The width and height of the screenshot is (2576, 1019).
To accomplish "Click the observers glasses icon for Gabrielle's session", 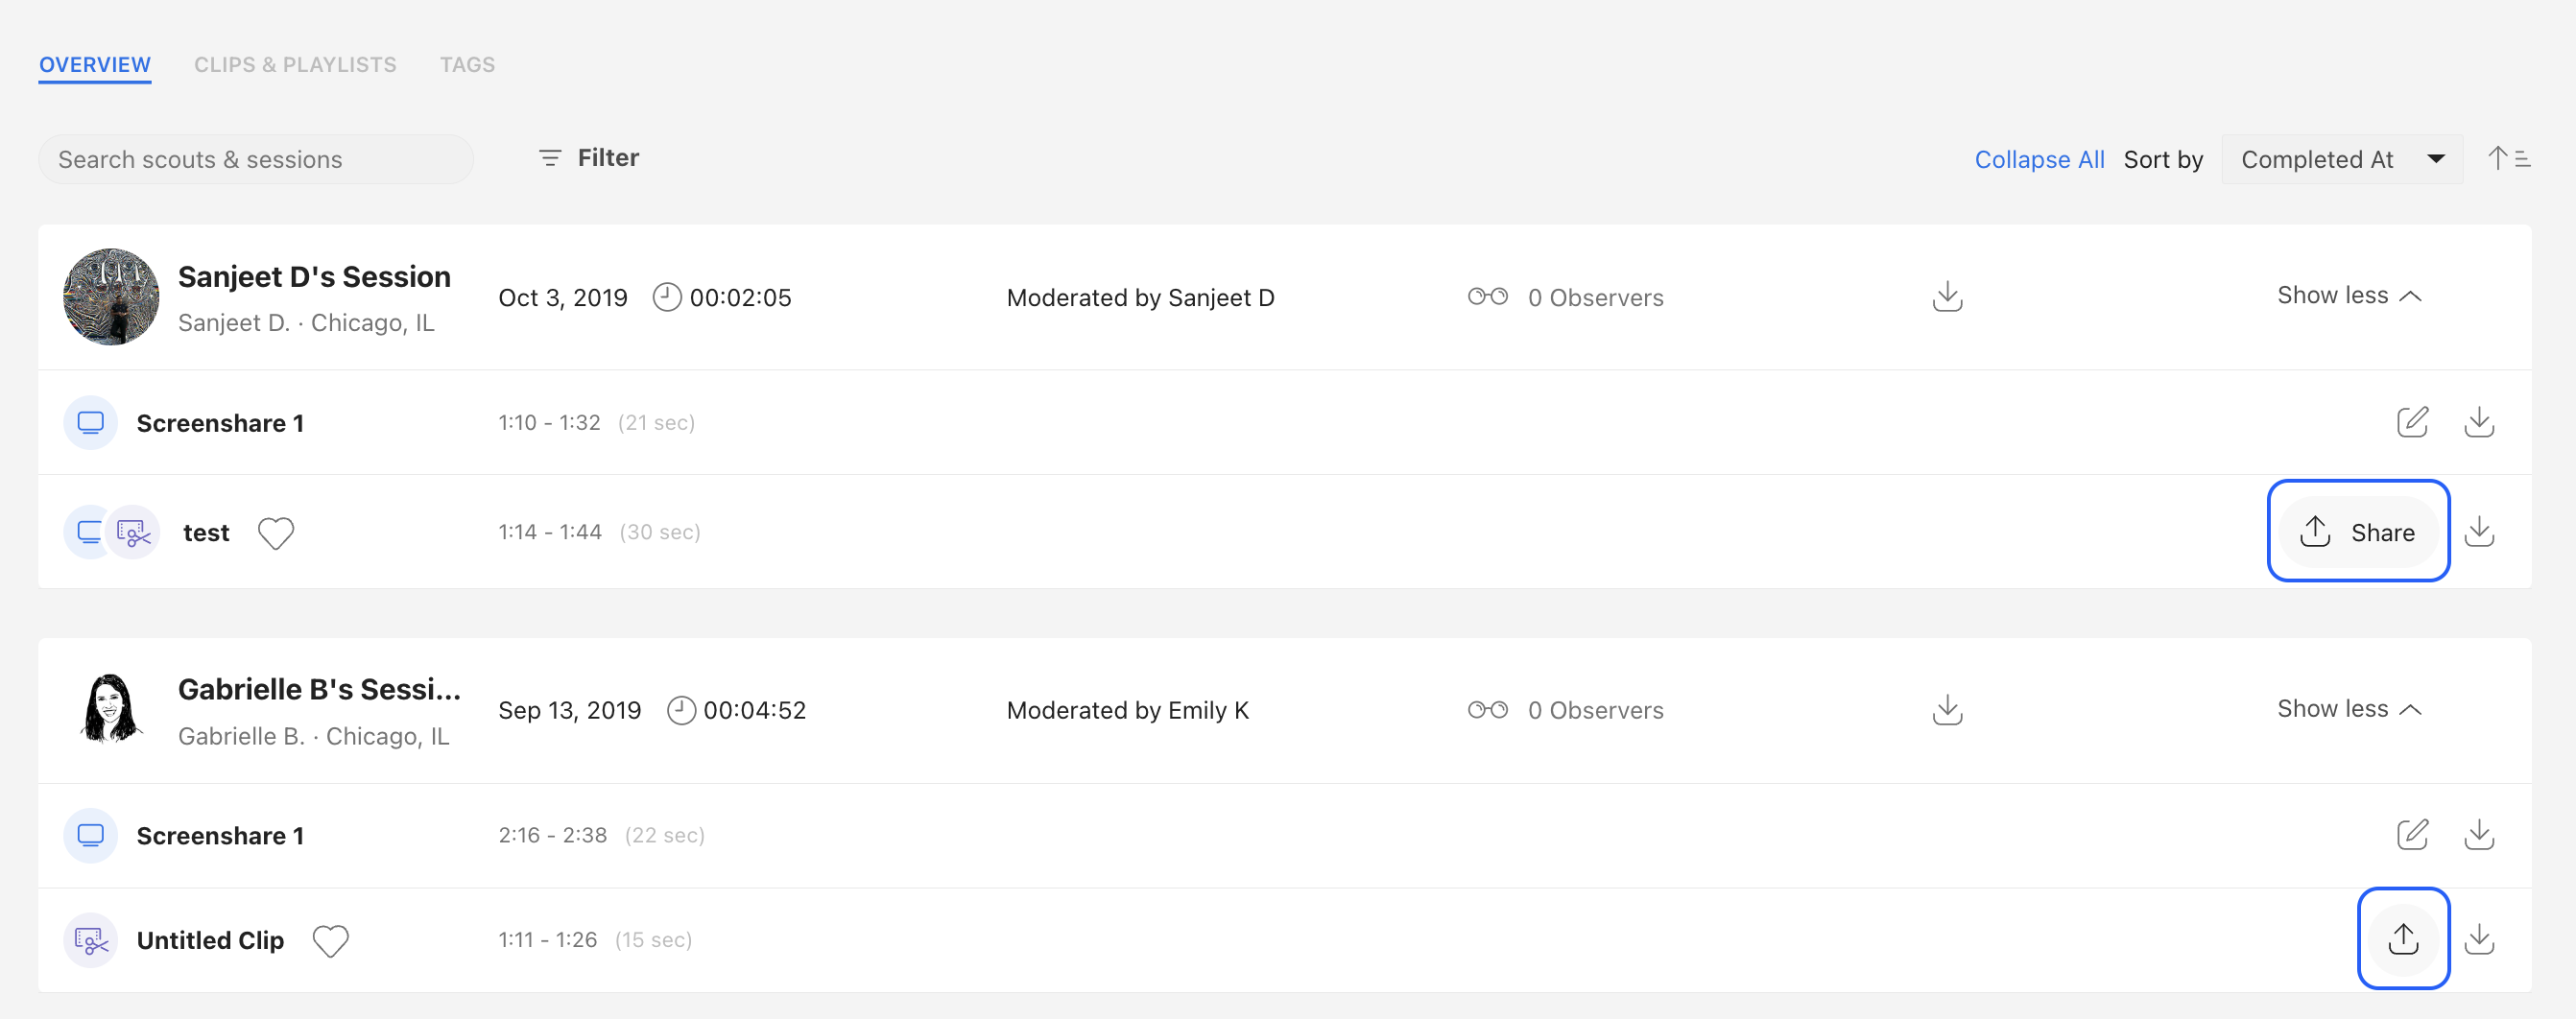I will click(1488, 710).
